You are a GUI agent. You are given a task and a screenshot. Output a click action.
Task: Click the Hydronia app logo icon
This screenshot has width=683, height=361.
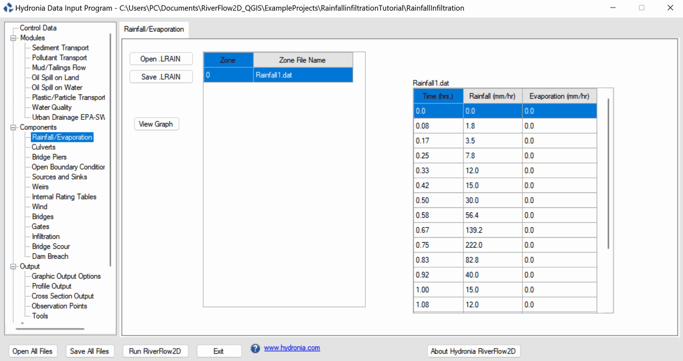coord(8,8)
